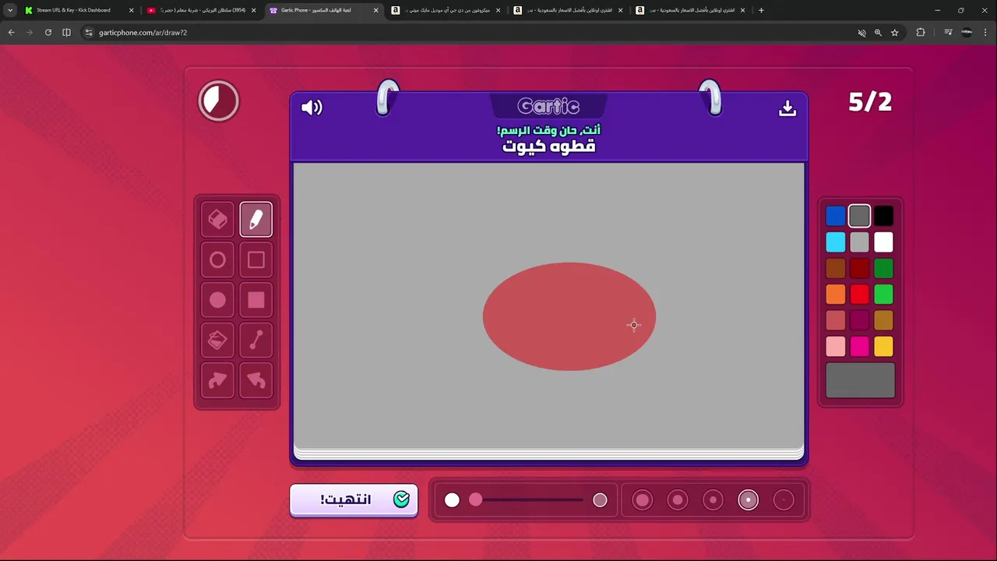Open the browser three-dot menu
Screen dimensions: 997x561
point(986,33)
